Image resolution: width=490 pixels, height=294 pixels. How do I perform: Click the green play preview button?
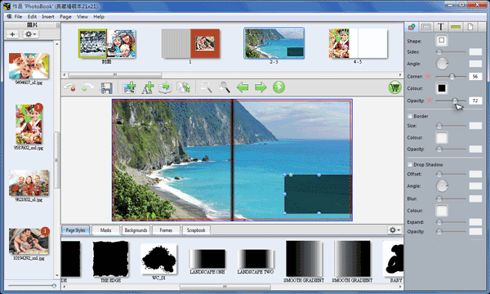[x=278, y=87]
